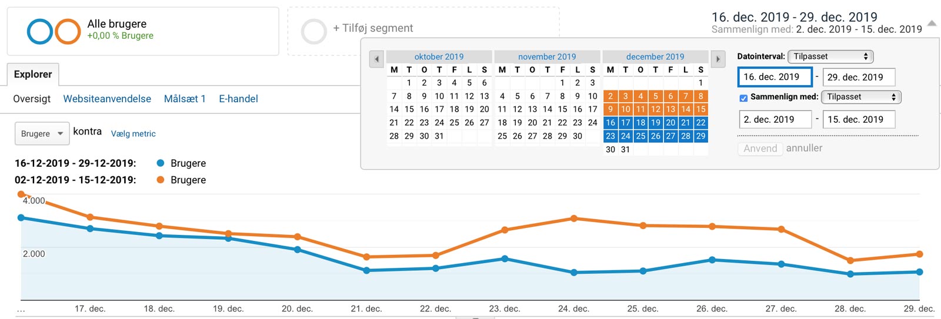This screenshot has width=941, height=319.
Task: Click the annuller link
Action: coord(804,148)
